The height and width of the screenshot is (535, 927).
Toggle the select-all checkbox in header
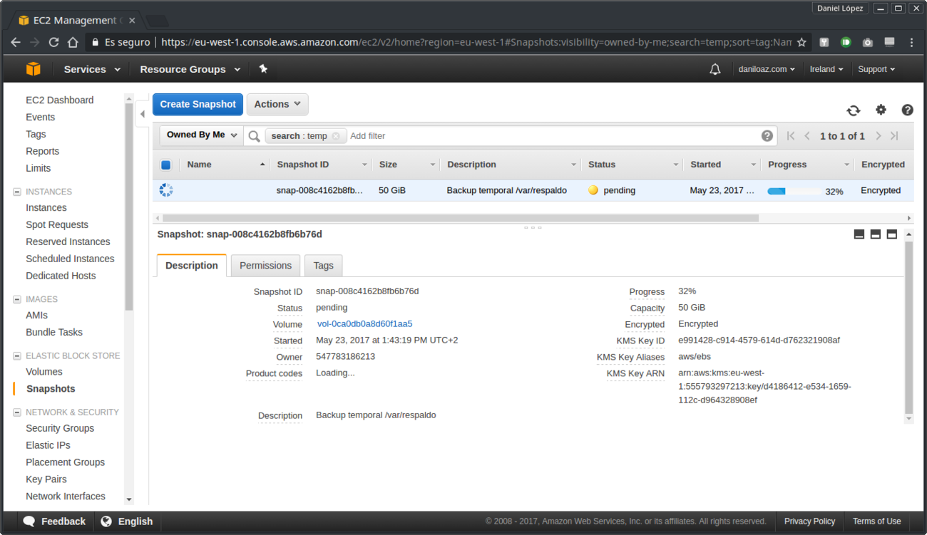166,165
